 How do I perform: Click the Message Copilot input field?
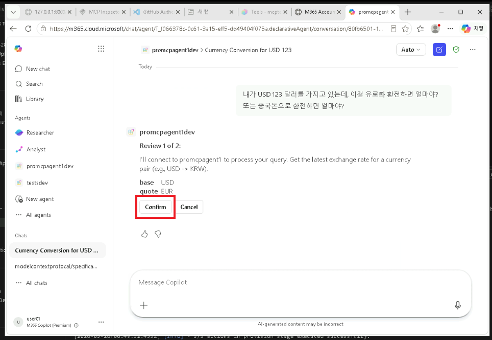(300, 282)
